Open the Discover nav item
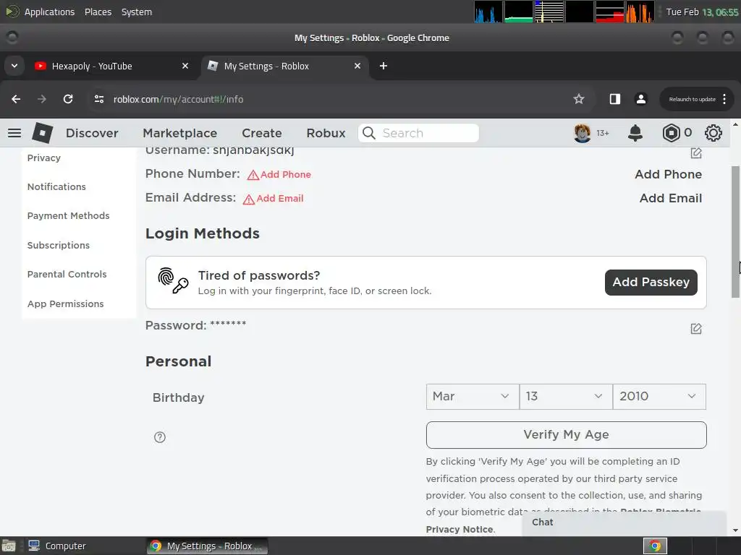The image size is (741, 555). pyautogui.click(x=92, y=133)
